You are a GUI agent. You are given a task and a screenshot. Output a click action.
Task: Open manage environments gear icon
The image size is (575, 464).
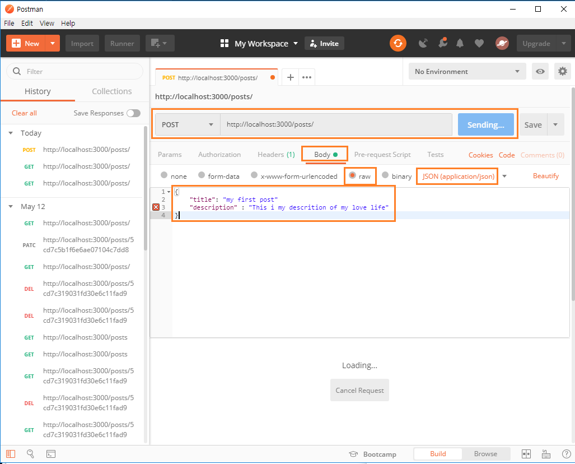coord(563,71)
